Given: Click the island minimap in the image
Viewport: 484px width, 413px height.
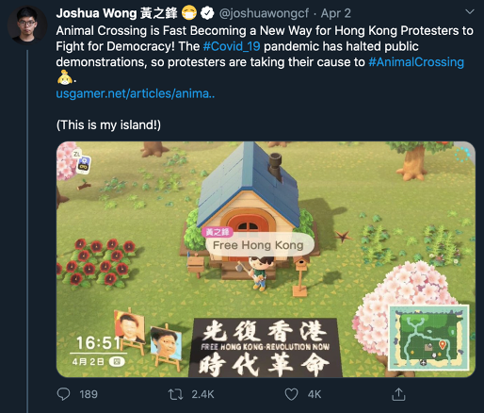Looking at the screenshot, I should click(x=429, y=338).
